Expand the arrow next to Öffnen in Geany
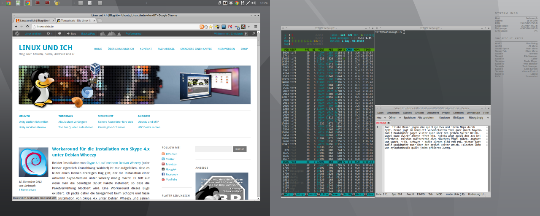Screen dimensions: 540x216 tap(400, 118)
